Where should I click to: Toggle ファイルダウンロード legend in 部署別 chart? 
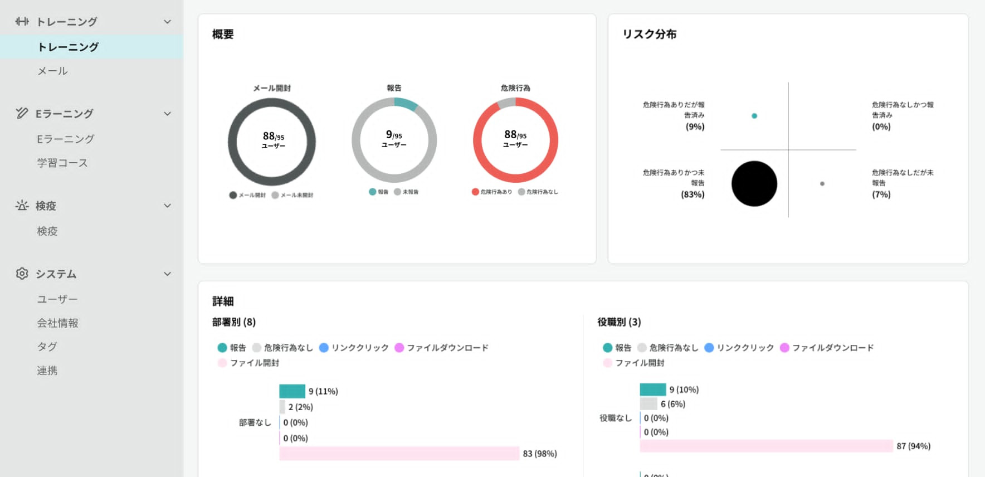tap(441, 348)
